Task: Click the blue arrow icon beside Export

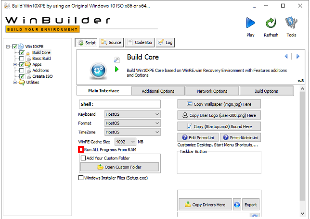Action: coord(237,205)
